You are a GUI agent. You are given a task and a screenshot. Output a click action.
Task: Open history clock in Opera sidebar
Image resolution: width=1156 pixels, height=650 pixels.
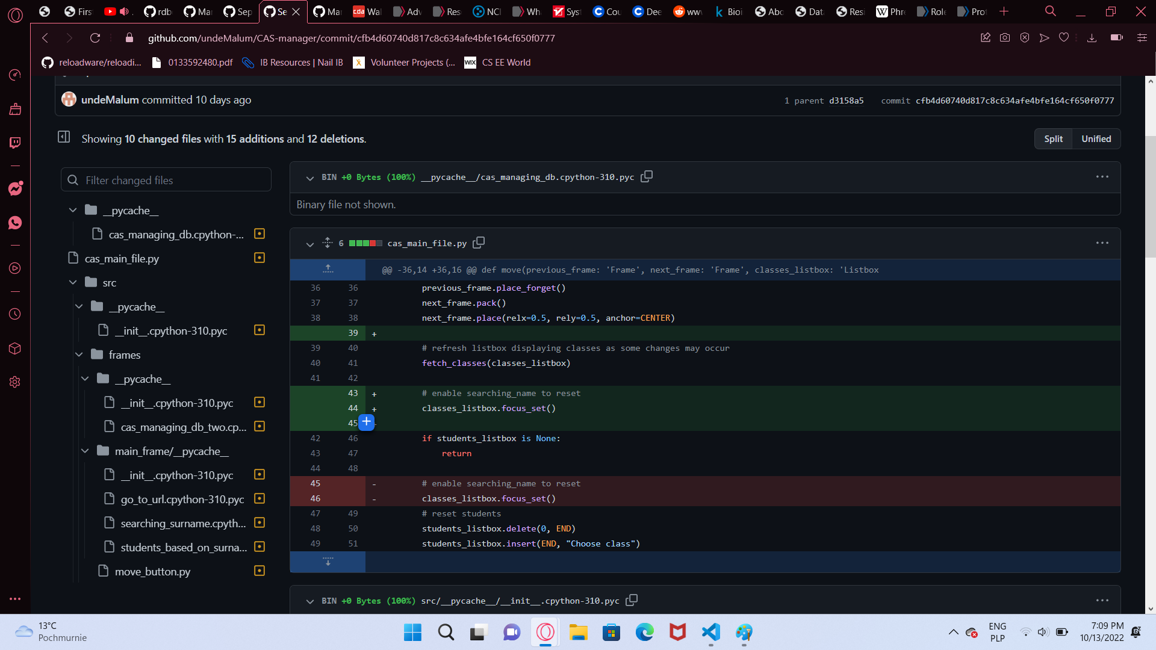coord(15,314)
